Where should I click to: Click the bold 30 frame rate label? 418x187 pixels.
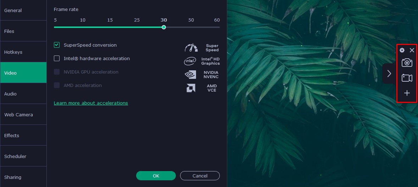coord(164,20)
